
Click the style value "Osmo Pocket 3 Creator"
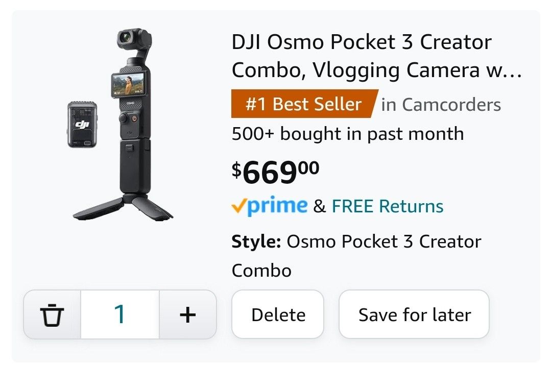coord(384,241)
